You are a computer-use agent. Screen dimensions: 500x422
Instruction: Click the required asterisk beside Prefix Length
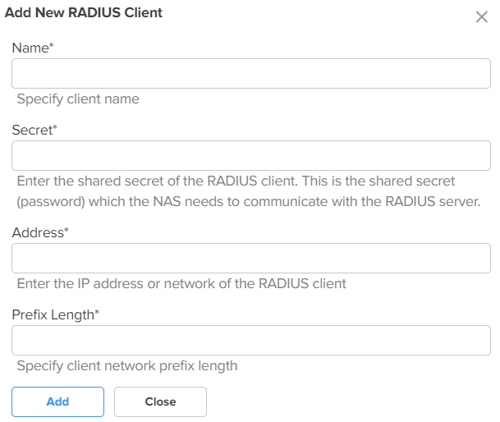pos(97,312)
